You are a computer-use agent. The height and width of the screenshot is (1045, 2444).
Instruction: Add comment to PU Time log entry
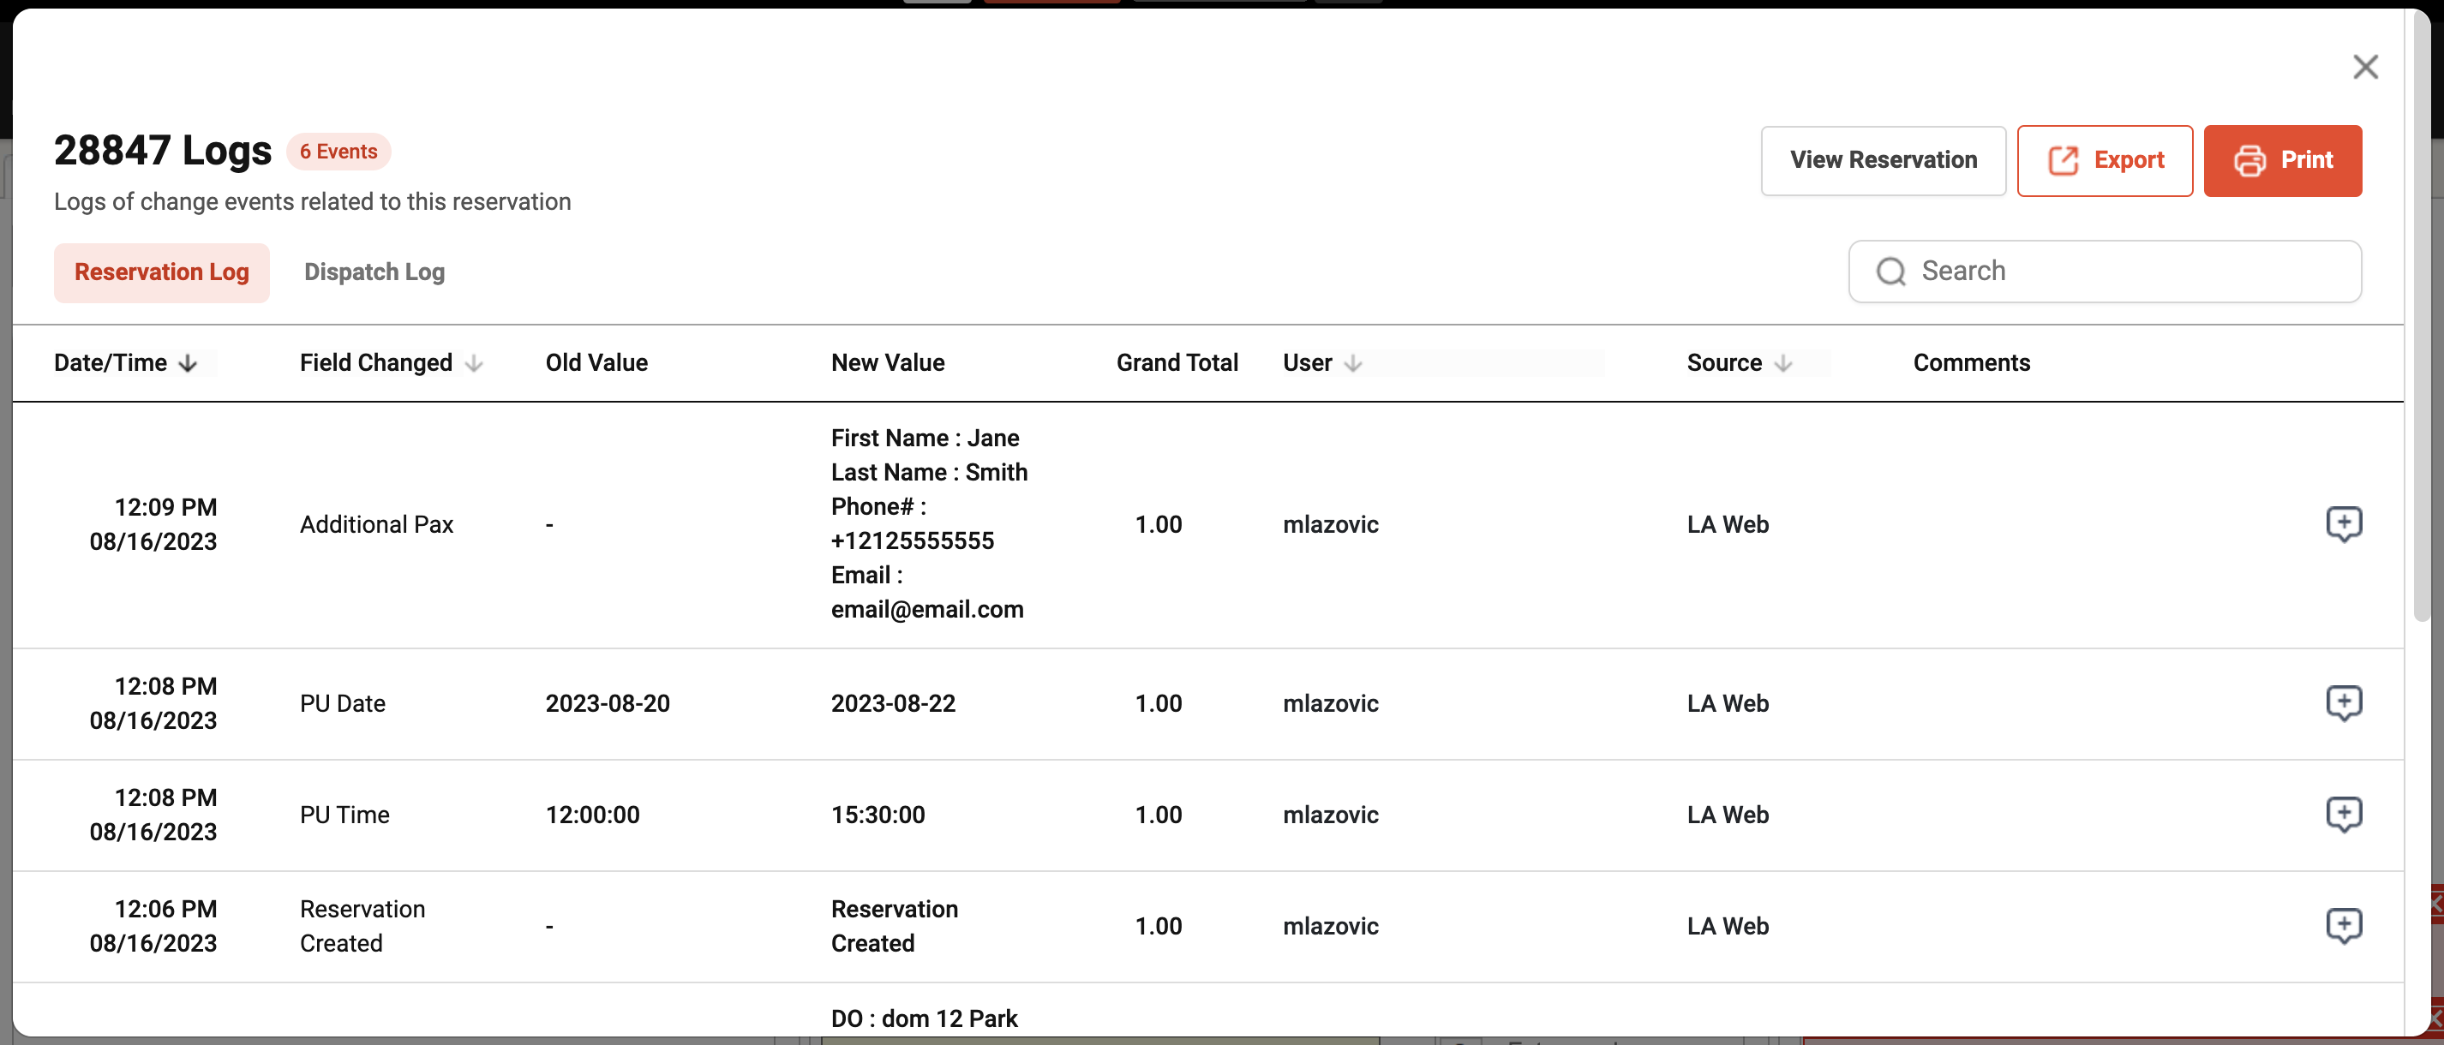click(2343, 814)
